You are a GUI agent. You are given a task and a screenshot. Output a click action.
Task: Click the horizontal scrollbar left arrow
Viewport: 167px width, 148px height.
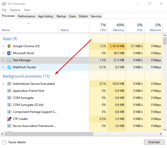tap(2, 134)
